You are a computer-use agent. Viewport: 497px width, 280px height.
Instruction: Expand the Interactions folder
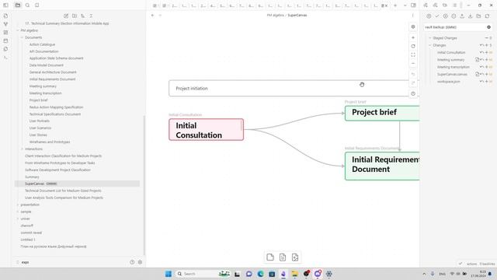pos(23,149)
